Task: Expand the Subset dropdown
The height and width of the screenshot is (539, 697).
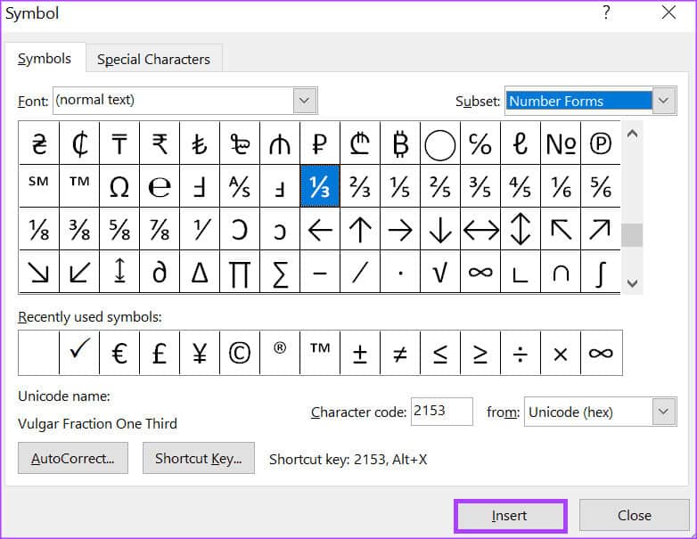Action: pos(663,101)
